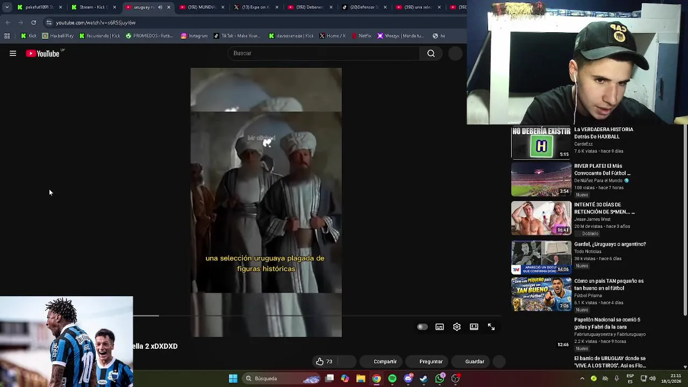Viewport: 688px width, 387px height.
Task: Open OBS Studio from taskbar
Action: [x=456, y=378]
